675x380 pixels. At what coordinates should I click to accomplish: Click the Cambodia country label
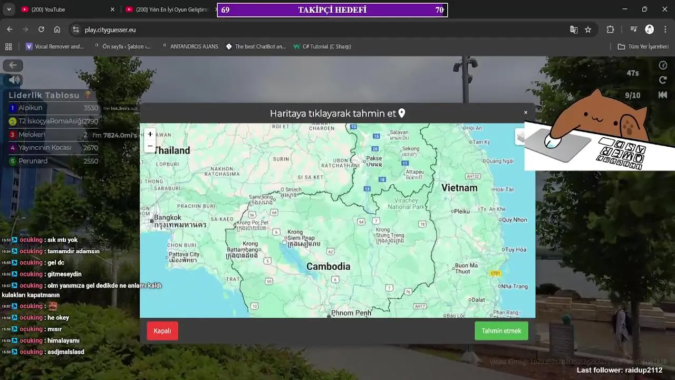click(328, 267)
